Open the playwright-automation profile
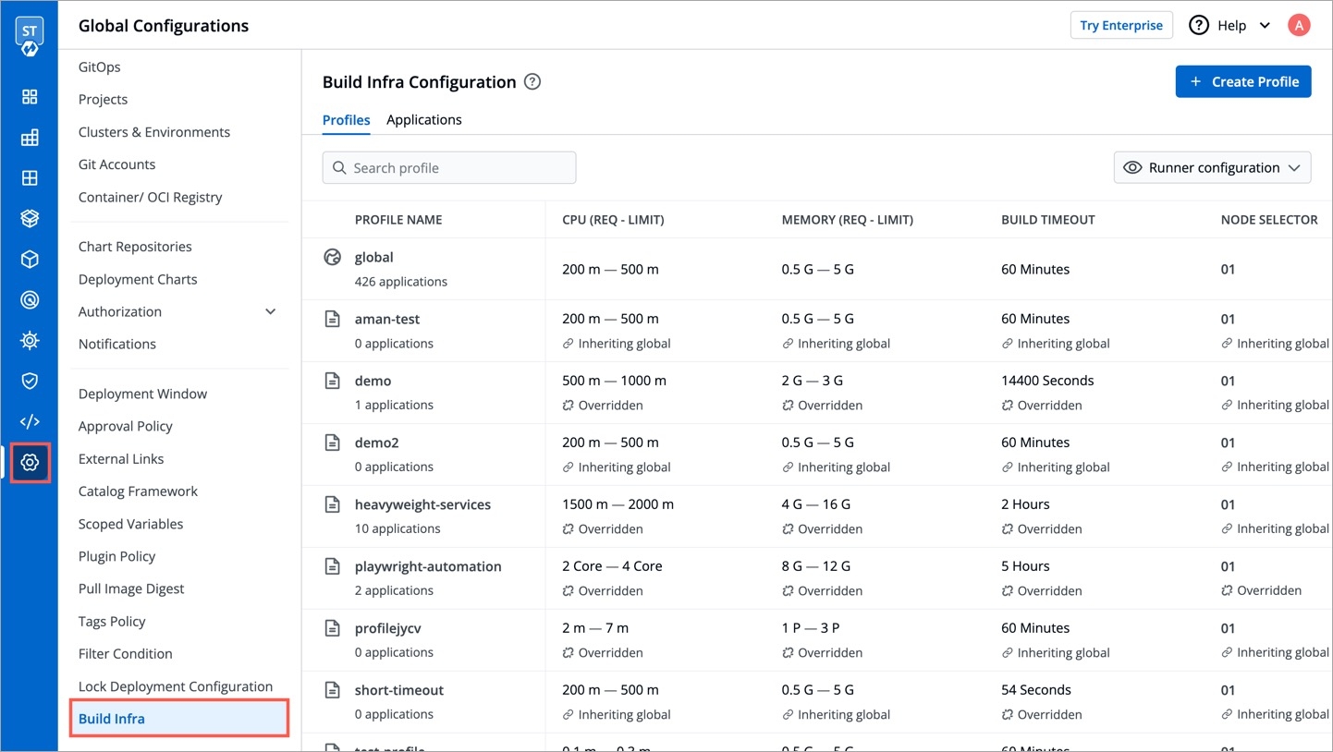 (428, 566)
